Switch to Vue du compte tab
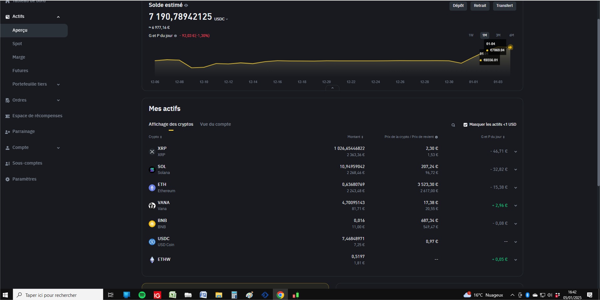The width and height of the screenshot is (600, 300). 215,124
